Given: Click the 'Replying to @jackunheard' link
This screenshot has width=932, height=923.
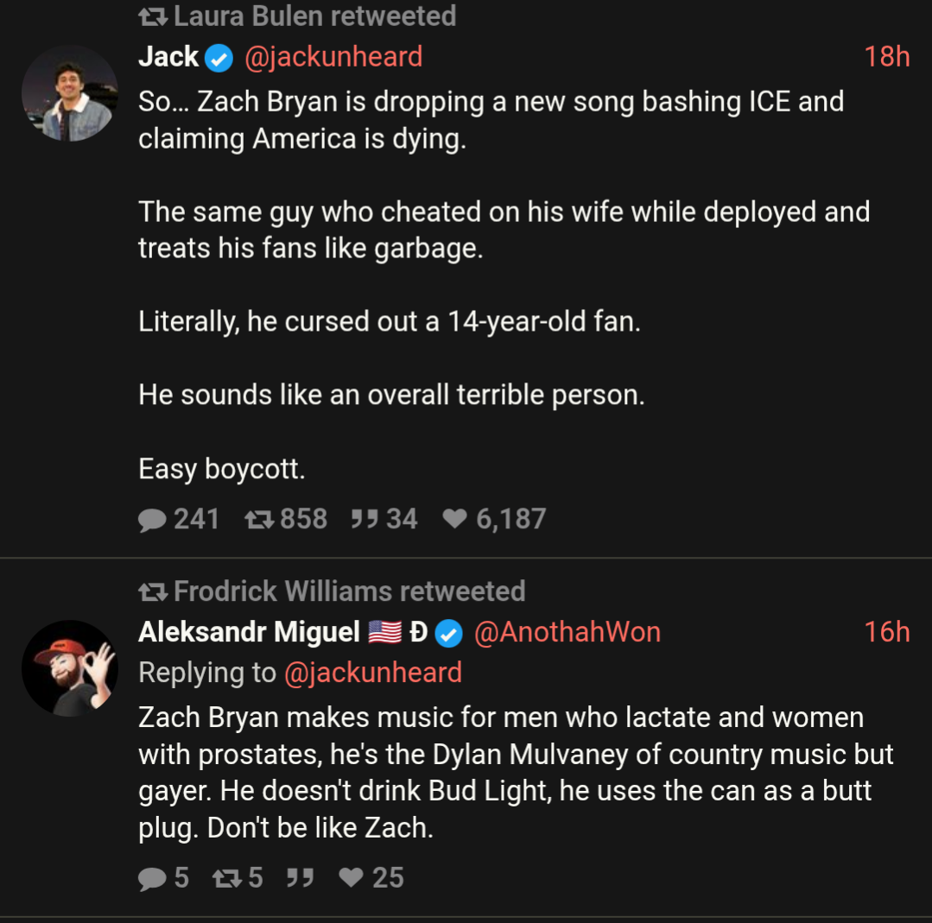Looking at the screenshot, I should pyautogui.click(x=372, y=673).
